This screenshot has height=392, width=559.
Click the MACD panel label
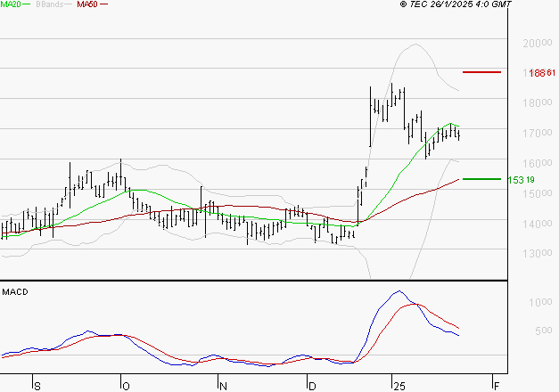pyautogui.click(x=15, y=292)
